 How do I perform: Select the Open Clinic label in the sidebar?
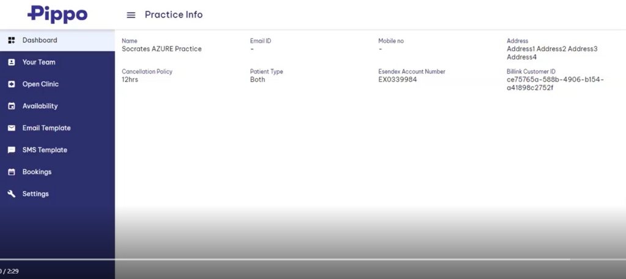(40, 84)
